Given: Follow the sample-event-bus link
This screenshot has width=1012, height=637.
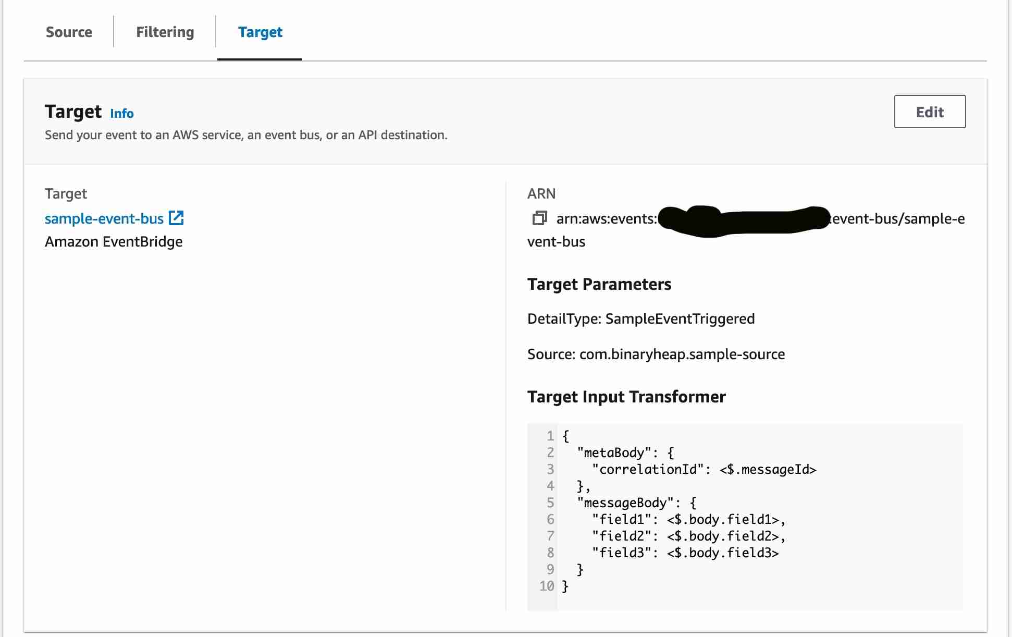Looking at the screenshot, I should tap(104, 218).
